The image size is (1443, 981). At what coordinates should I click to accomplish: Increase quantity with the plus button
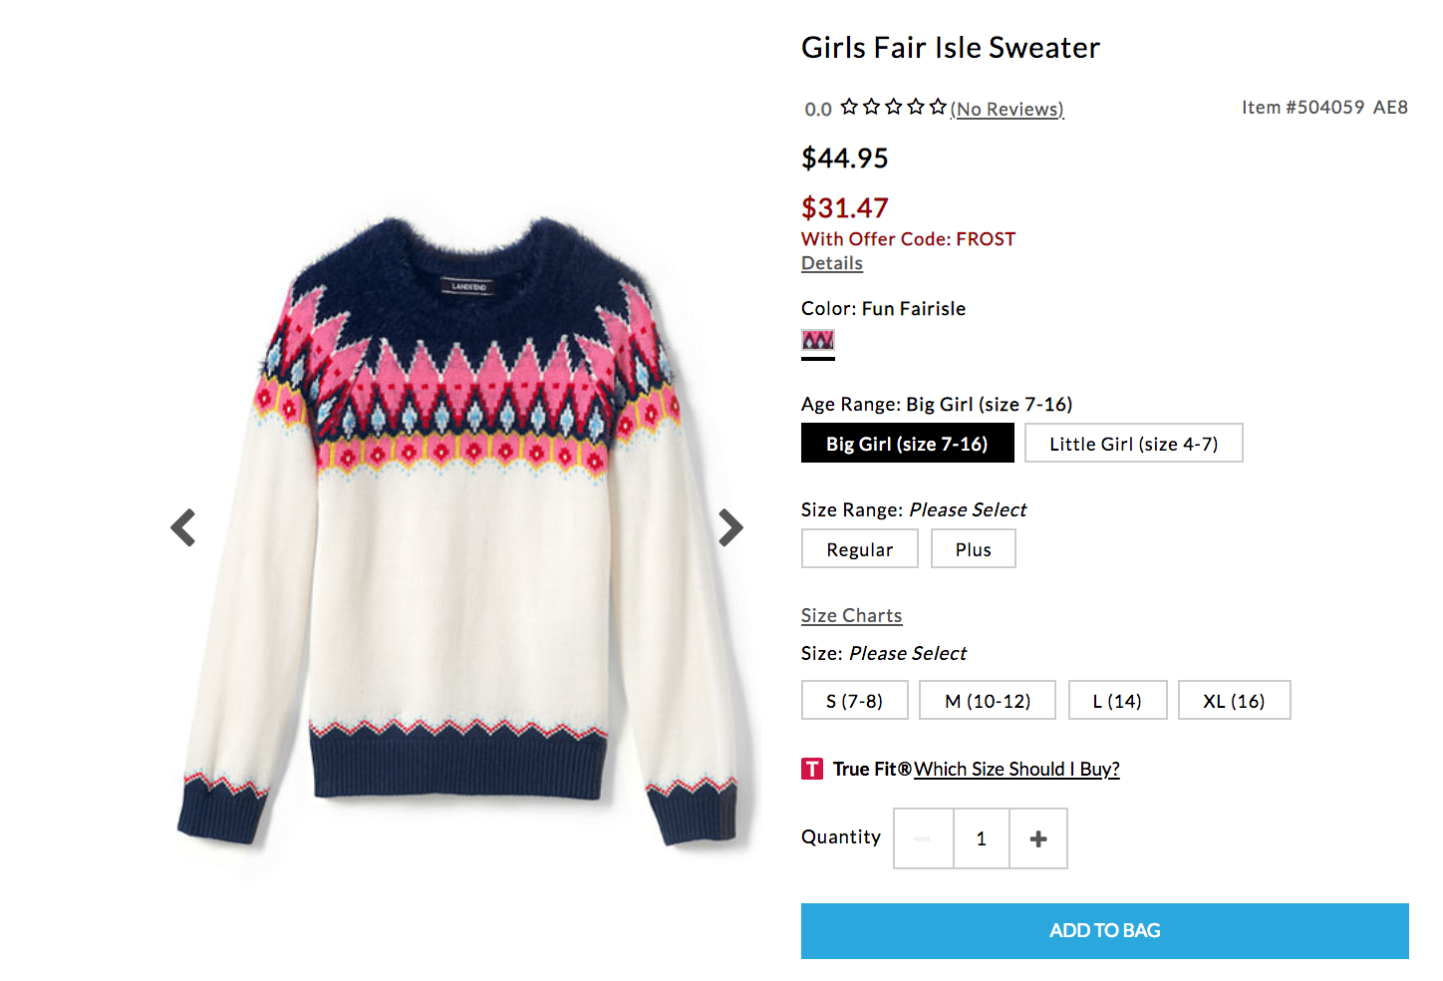pos(1038,838)
